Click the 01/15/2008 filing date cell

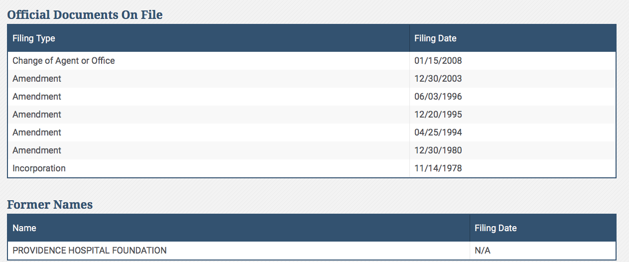[438, 61]
